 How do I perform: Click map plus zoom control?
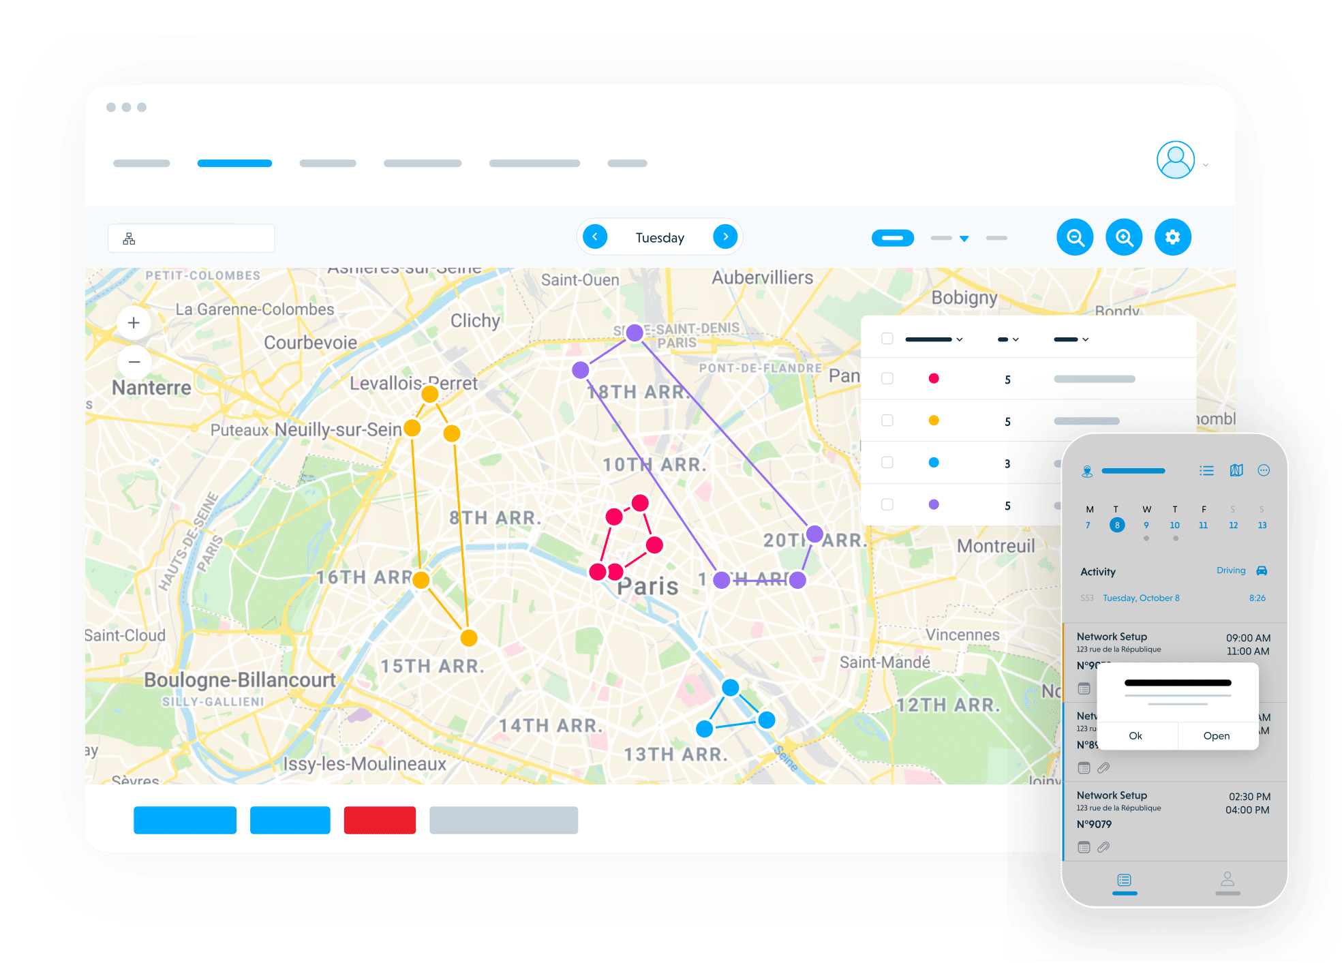point(134,323)
